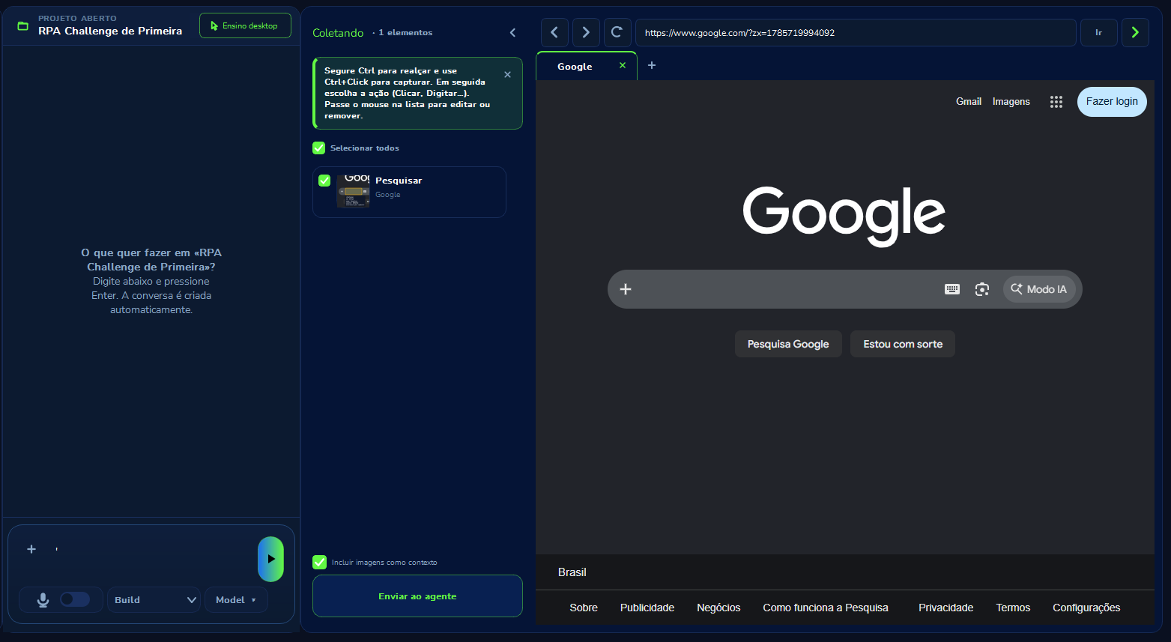Image resolution: width=1171 pixels, height=642 pixels.
Task: Open the Negócios footer link
Action: (x=718, y=608)
